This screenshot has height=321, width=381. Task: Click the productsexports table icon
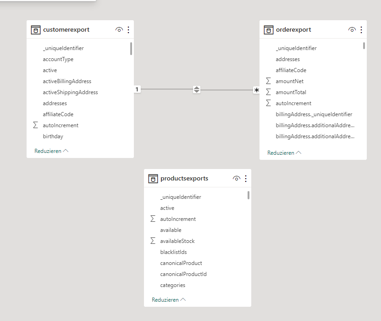[x=153, y=179]
